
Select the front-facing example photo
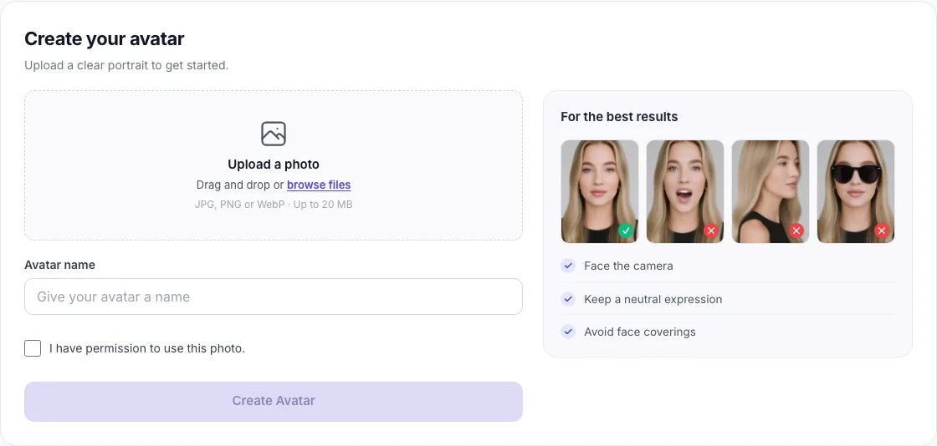point(599,191)
